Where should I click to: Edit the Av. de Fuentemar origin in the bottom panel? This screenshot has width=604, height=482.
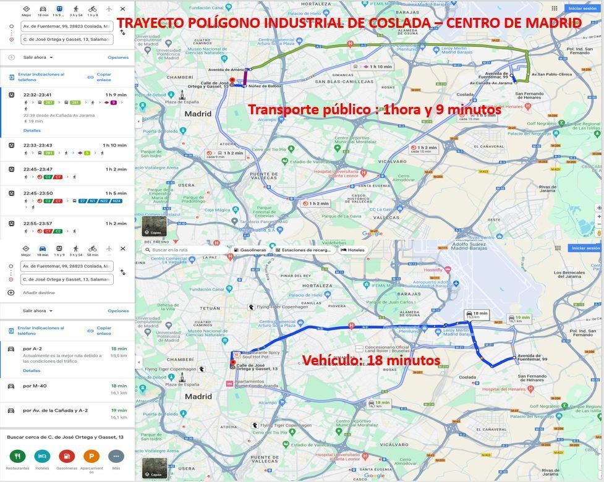[67, 266]
